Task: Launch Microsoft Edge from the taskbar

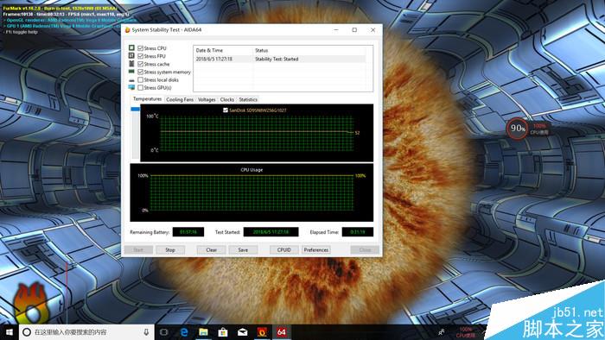Action: [184, 332]
